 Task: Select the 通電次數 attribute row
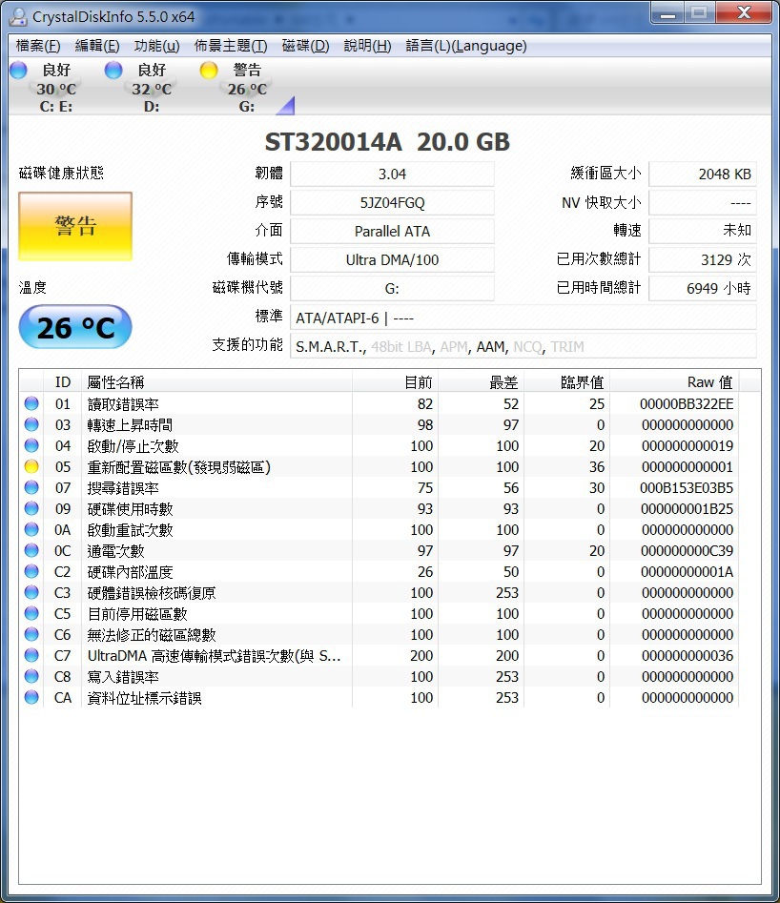[x=380, y=550]
